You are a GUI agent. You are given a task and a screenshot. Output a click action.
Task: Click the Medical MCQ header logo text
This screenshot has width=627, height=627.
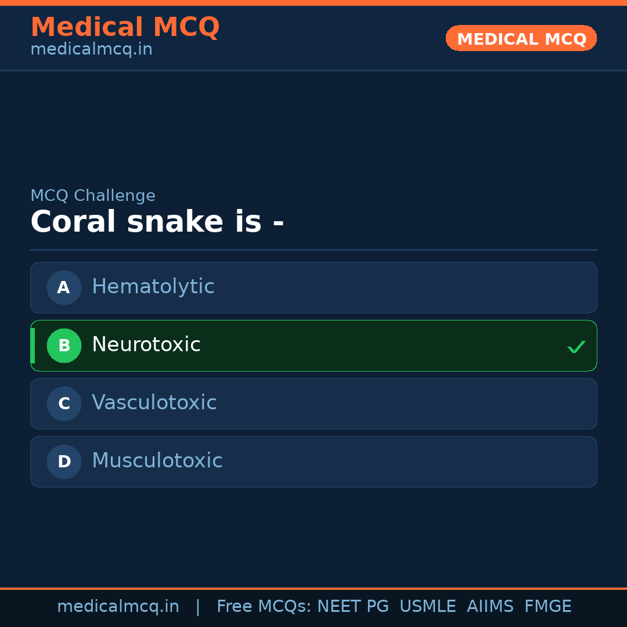(x=125, y=27)
